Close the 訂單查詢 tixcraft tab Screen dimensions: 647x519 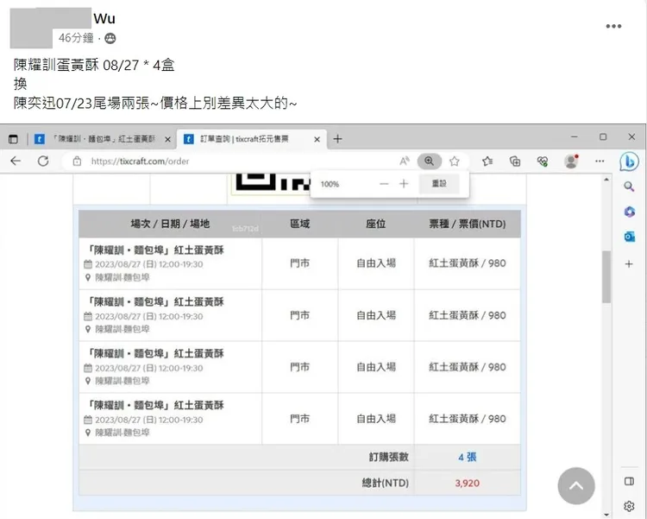pos(317,140)
